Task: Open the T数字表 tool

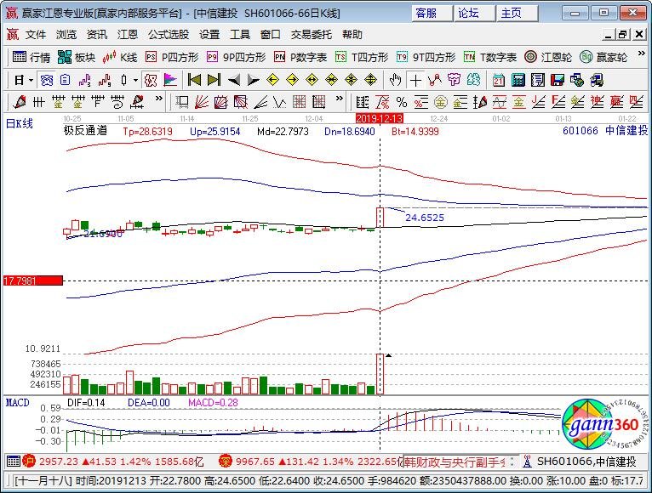Action: pyautogui.click(x=490, y=57)
